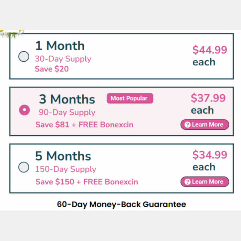Open Learn More for the 3 Months plan
The height and width of the screenshot is (241, 241).
[205, 125]
